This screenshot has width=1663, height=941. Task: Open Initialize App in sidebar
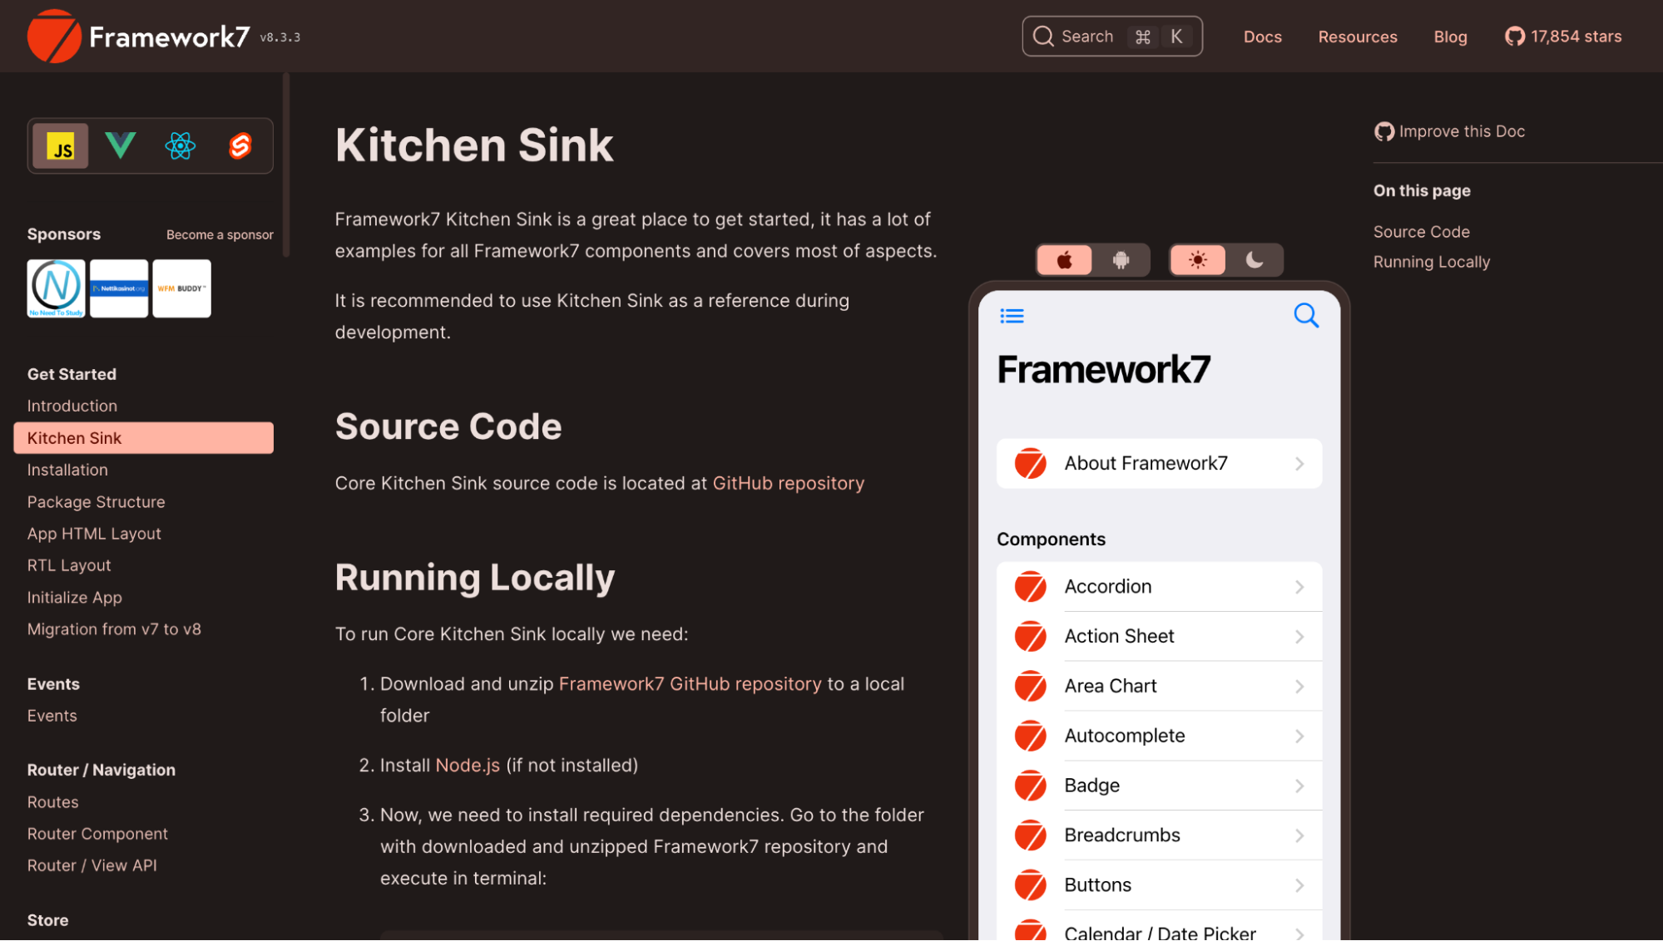(x=74, y=598)
